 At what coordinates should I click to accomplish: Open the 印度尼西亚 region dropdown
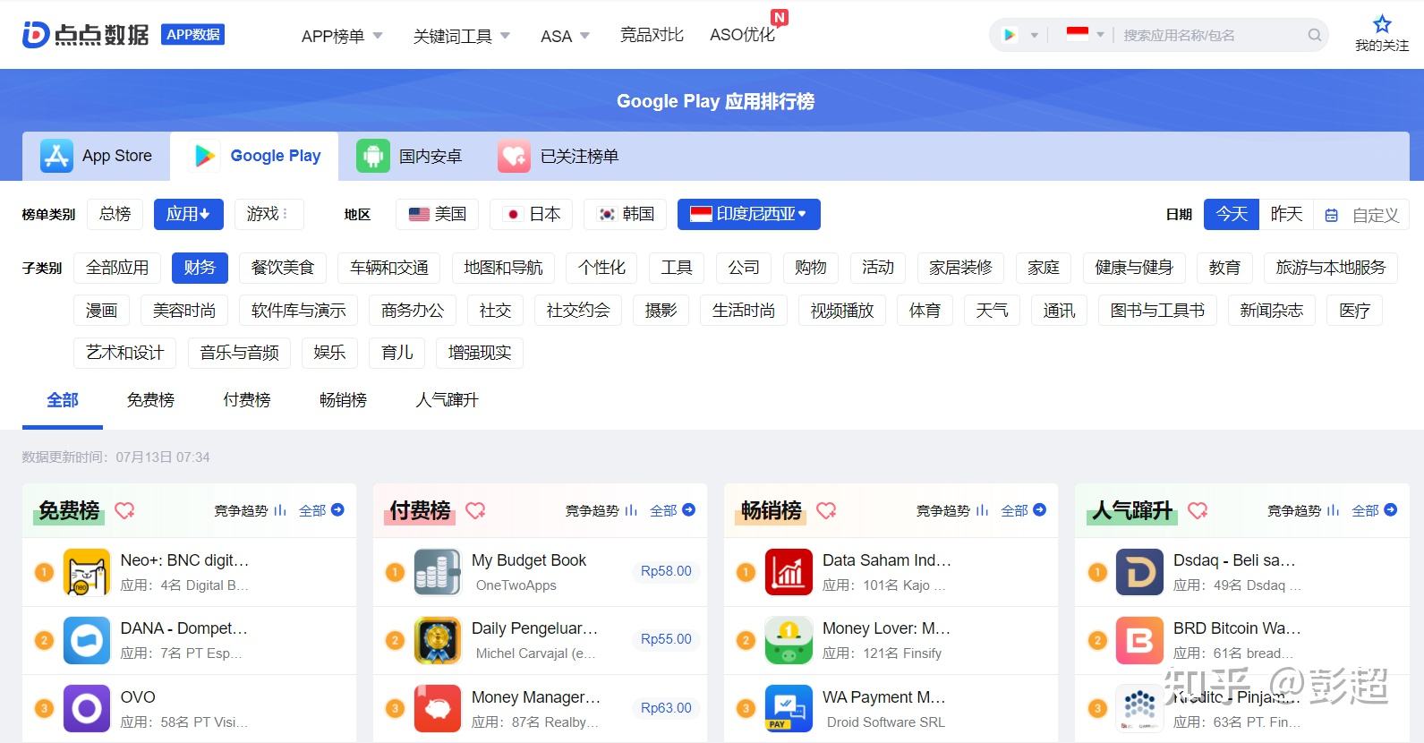pos(748,214)
